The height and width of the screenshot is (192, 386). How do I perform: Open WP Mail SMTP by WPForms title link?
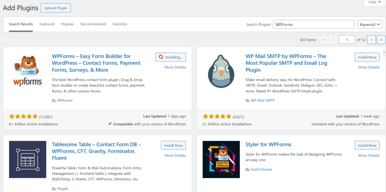pos(286,63)
